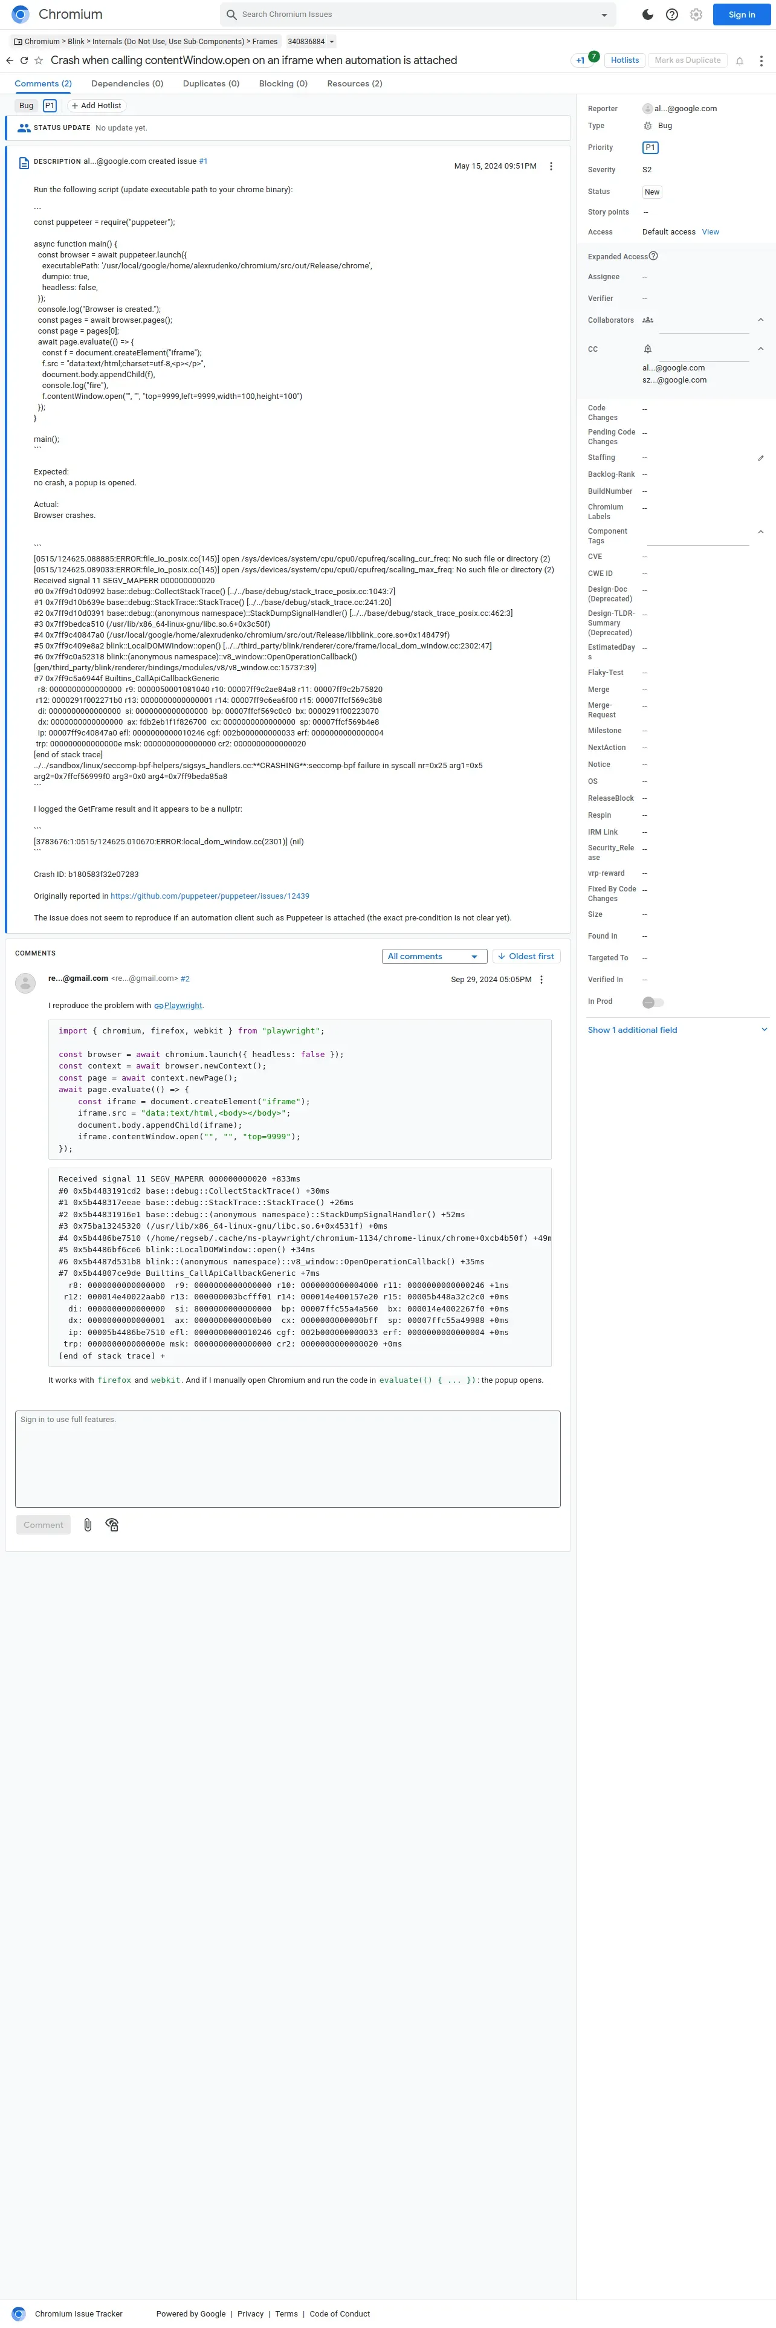The image size is (776, 2328).
Task: Switch to the Blocking (0) tab
Action: click(283, 83)
